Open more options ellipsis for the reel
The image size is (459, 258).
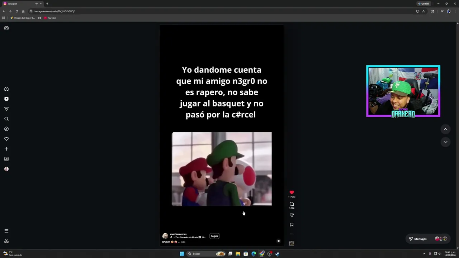[x=292, y=234]
